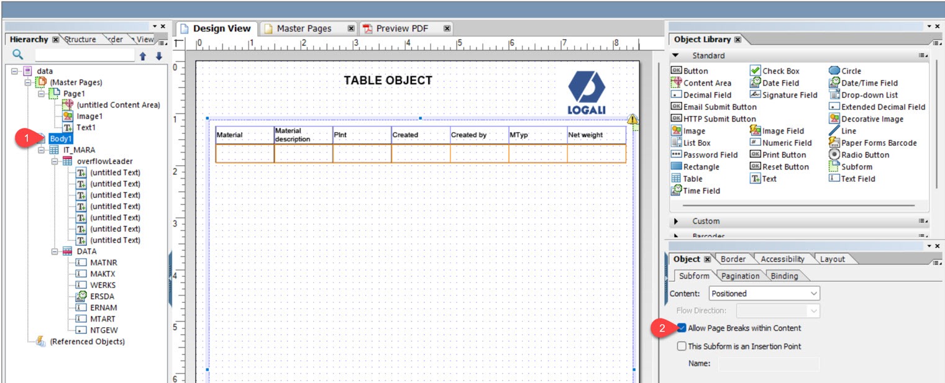945x383 pixels.
Task: Click the search magnifier in Hierarchy panel
Action: click(17, 54)
